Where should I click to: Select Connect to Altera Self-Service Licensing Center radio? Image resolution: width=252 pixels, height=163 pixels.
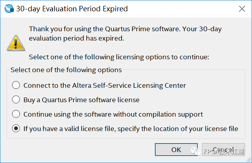pyautogui.click(x=16, y=85)
